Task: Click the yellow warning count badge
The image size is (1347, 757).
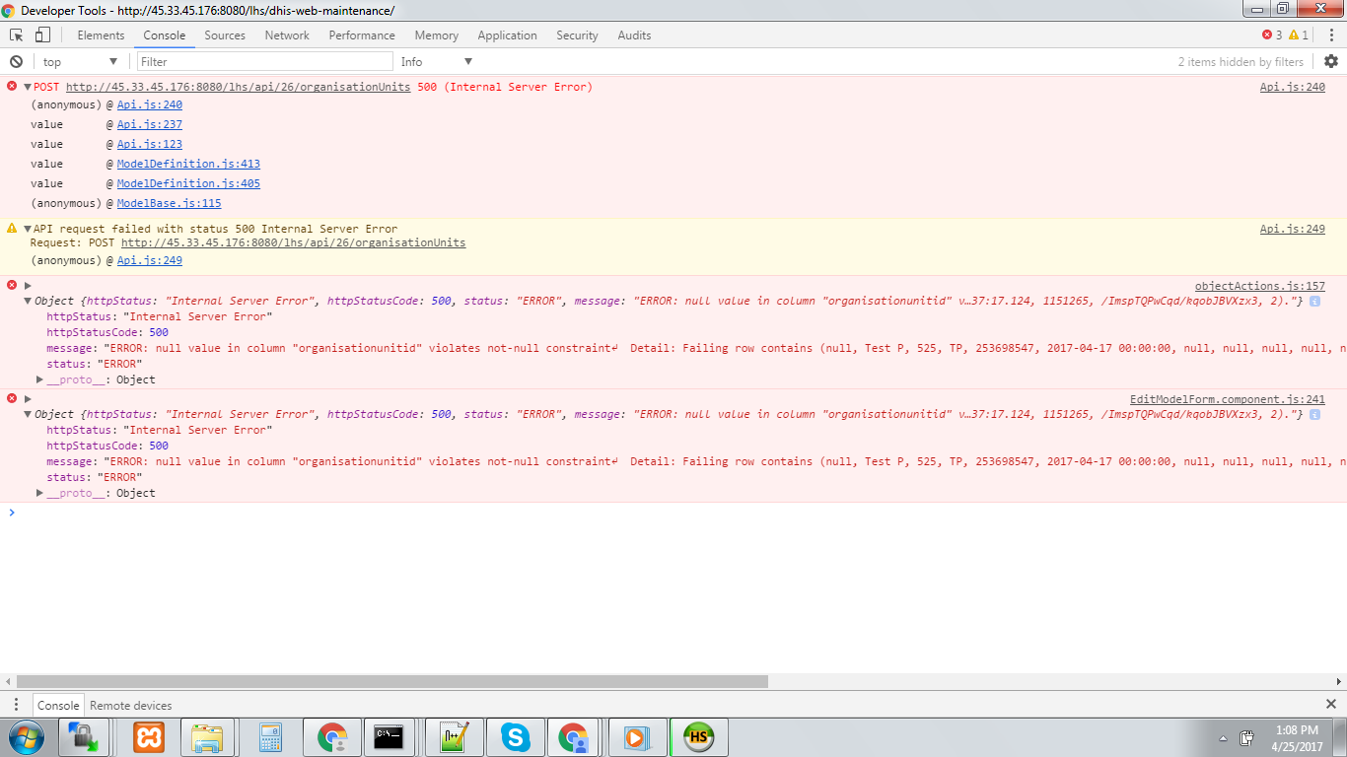Action: [1299, 34]
